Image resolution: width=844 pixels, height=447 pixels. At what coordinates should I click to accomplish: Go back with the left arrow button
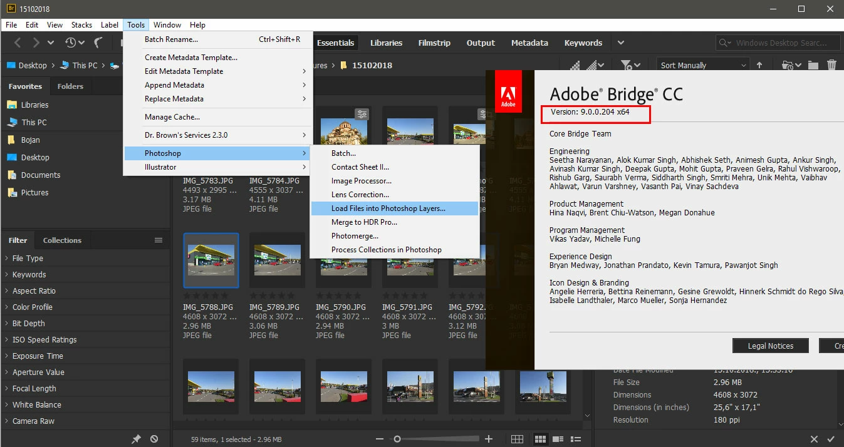tap(18, 43)
